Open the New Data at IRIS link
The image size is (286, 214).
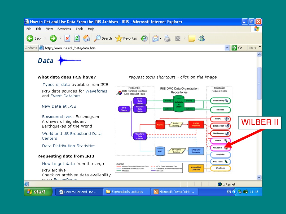59,106
